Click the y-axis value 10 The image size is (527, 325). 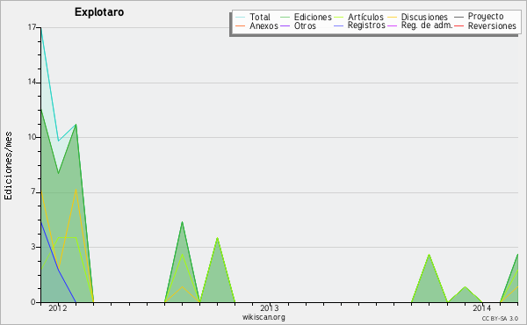32,137
